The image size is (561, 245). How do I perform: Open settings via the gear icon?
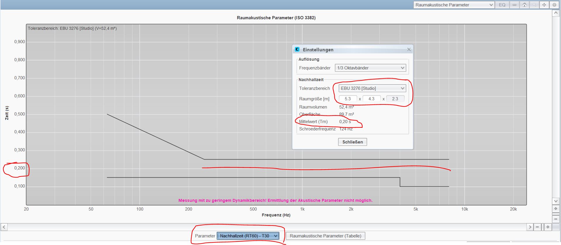pos(554,5)
